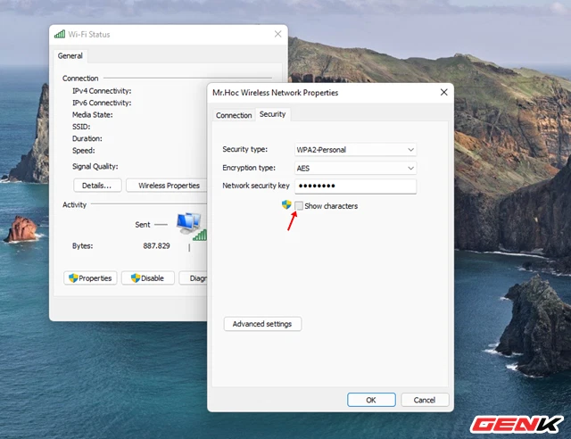
Task: Click the Network security key field
Action: pyautogui.click(x=355, y=186)
